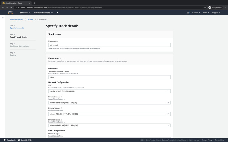Screen dimensions: 228x142
Task: Click the Feedback speech bubble icon
Action: click(5, 140)
